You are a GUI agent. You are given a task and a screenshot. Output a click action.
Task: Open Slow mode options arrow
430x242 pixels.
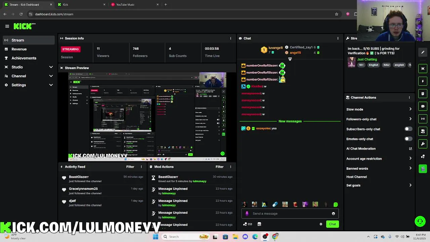410,109
